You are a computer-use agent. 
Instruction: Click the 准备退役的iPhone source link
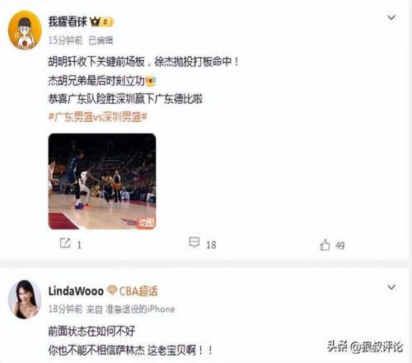[x=141, y=309]
